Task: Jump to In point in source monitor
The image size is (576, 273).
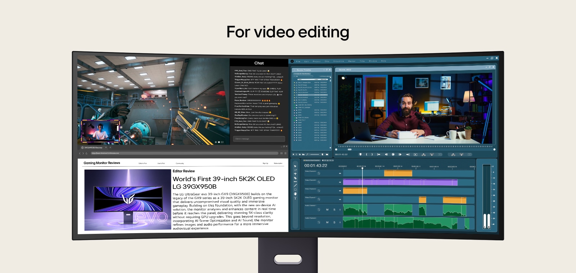Action: tap(379, 154)
